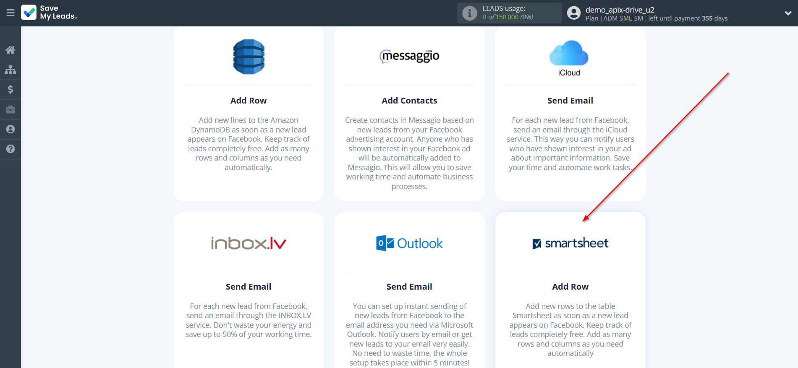The height and width of the screenshot is (368, 798).
Task: Click the Messaggio Add Contacts title
Action: tap(409, 101)
